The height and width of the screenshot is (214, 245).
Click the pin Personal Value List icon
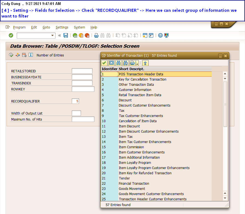click(145, 63)
